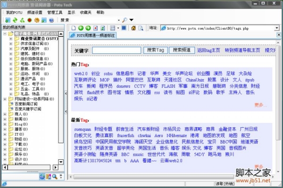This screenshot has height=188, width=283.
Task: Click the split layout view icon
Action: [x=113, y=28]
